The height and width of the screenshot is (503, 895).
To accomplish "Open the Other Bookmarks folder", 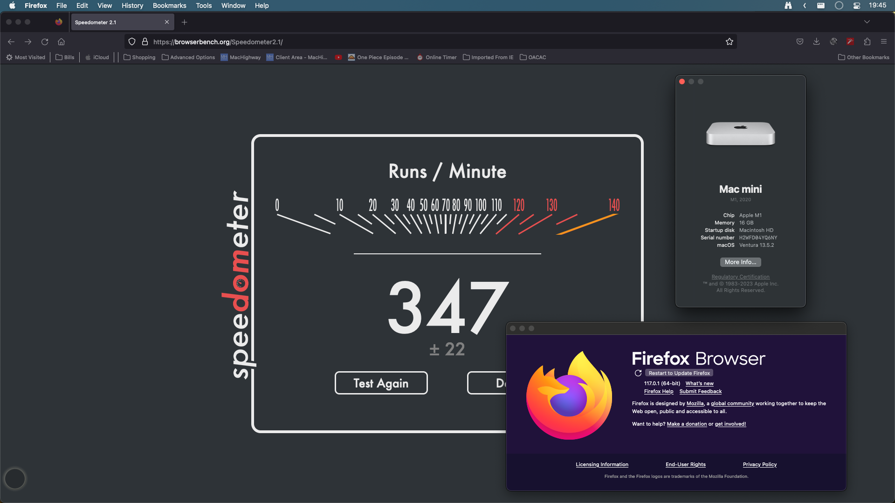I will click(x=863, y=57).
